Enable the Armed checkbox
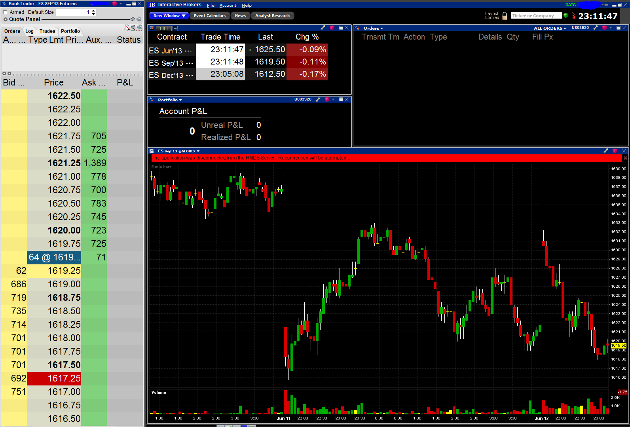This screenshot has height=427, width=630. click(6, 12)
